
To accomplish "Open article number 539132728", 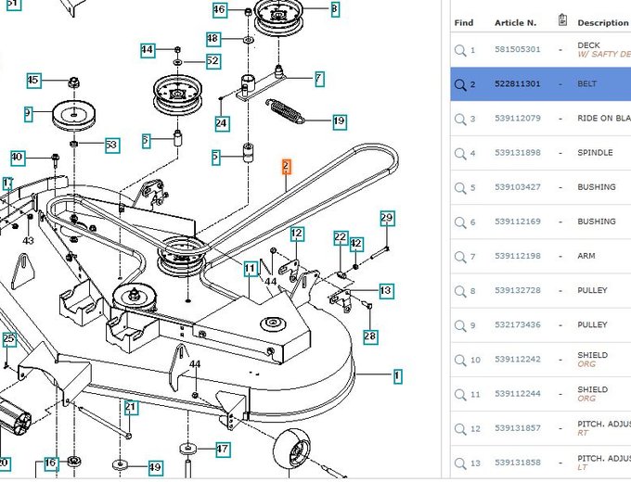I will pyautogui.click(x=518, y=291).
